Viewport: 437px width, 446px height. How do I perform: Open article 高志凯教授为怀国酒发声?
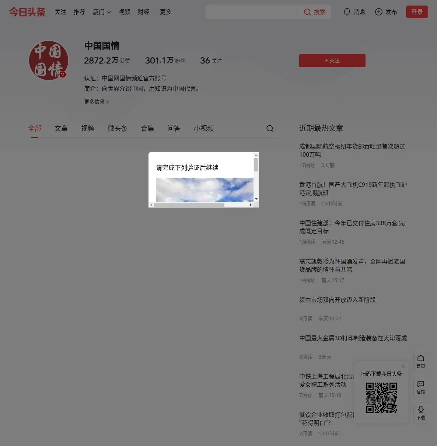click(x=352, y=265)
